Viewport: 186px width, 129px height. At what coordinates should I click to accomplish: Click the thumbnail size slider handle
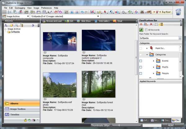click(119, 125)
